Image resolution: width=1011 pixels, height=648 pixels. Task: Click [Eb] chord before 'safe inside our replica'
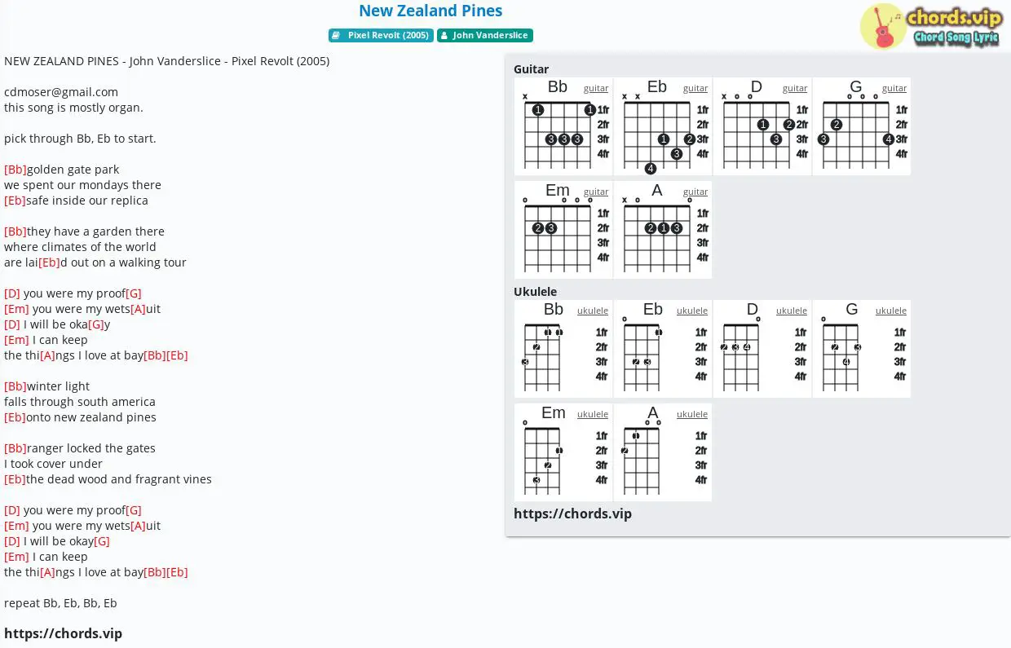(15, 201)
